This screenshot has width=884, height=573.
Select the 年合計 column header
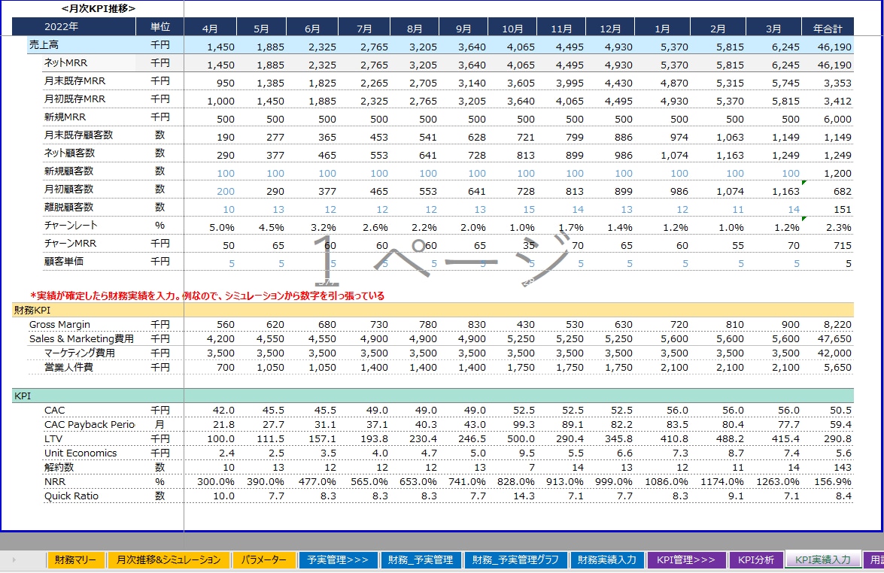[x=828, y=28]
